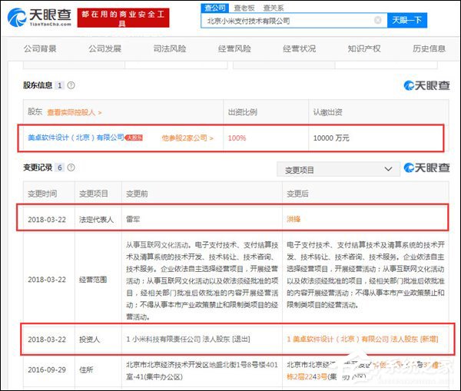The height and width of the screenshot is (391, 461).
Task: Open the 经营状况 navigation tab
Action: 300,48
